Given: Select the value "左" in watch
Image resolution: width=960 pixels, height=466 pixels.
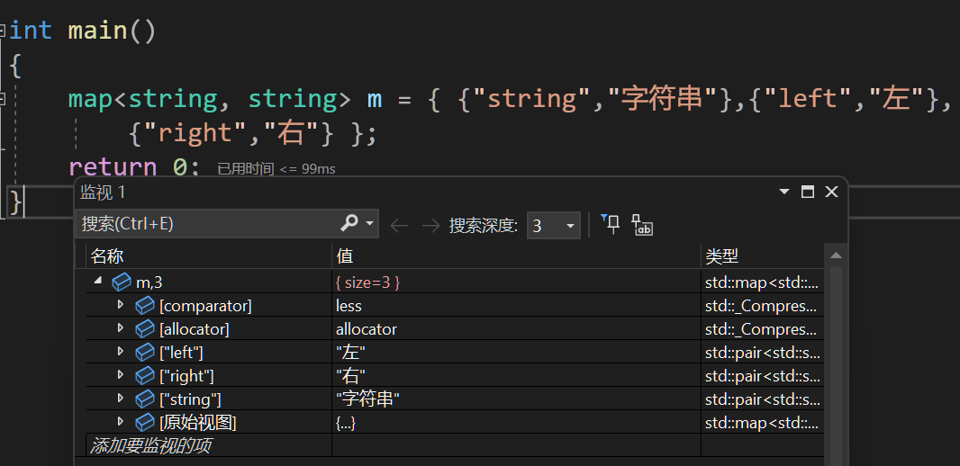Looking at the screenshot, I should (351, 353).
